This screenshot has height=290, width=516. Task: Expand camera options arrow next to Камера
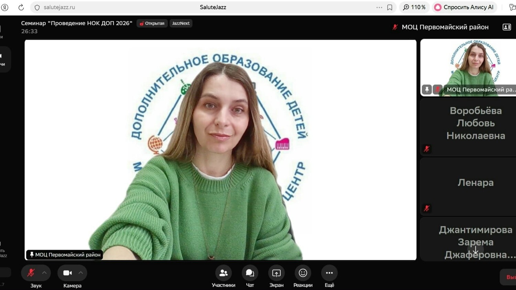click(81, 273)
